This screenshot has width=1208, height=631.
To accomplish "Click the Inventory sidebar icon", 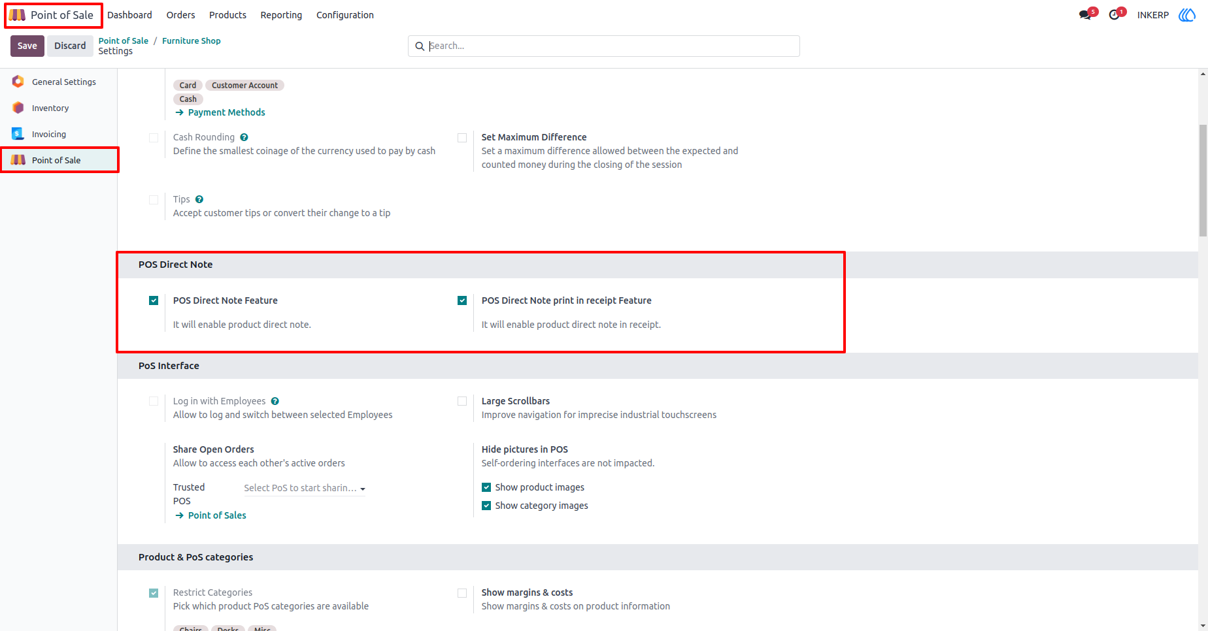I will [x=18, y=108].
